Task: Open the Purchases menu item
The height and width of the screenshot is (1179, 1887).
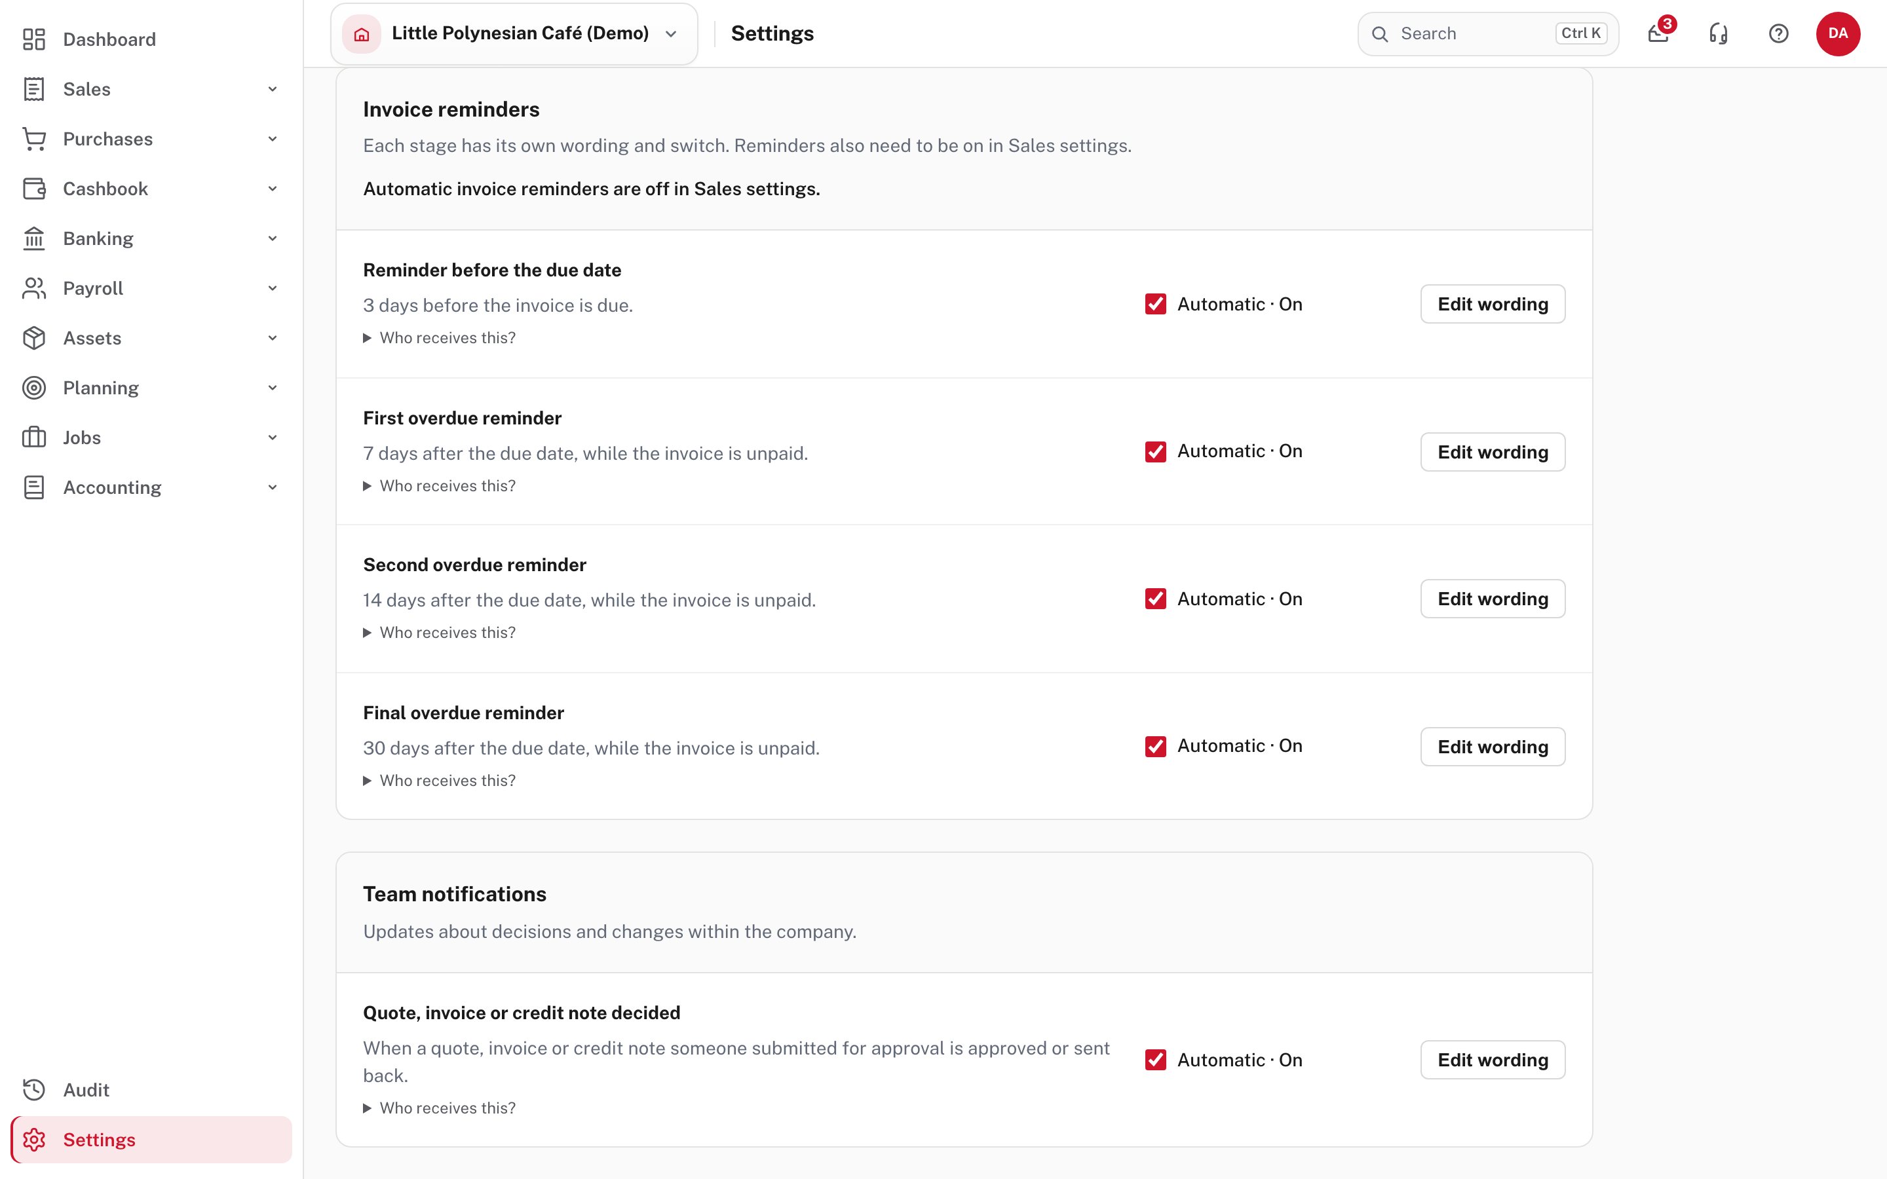Action: 151,139
